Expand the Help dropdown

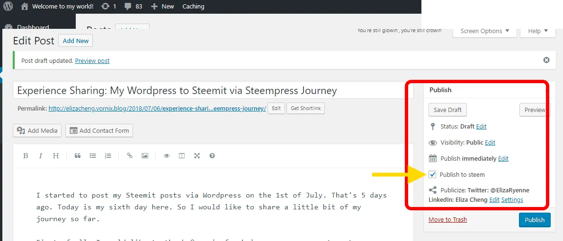[x=538, y=31]
